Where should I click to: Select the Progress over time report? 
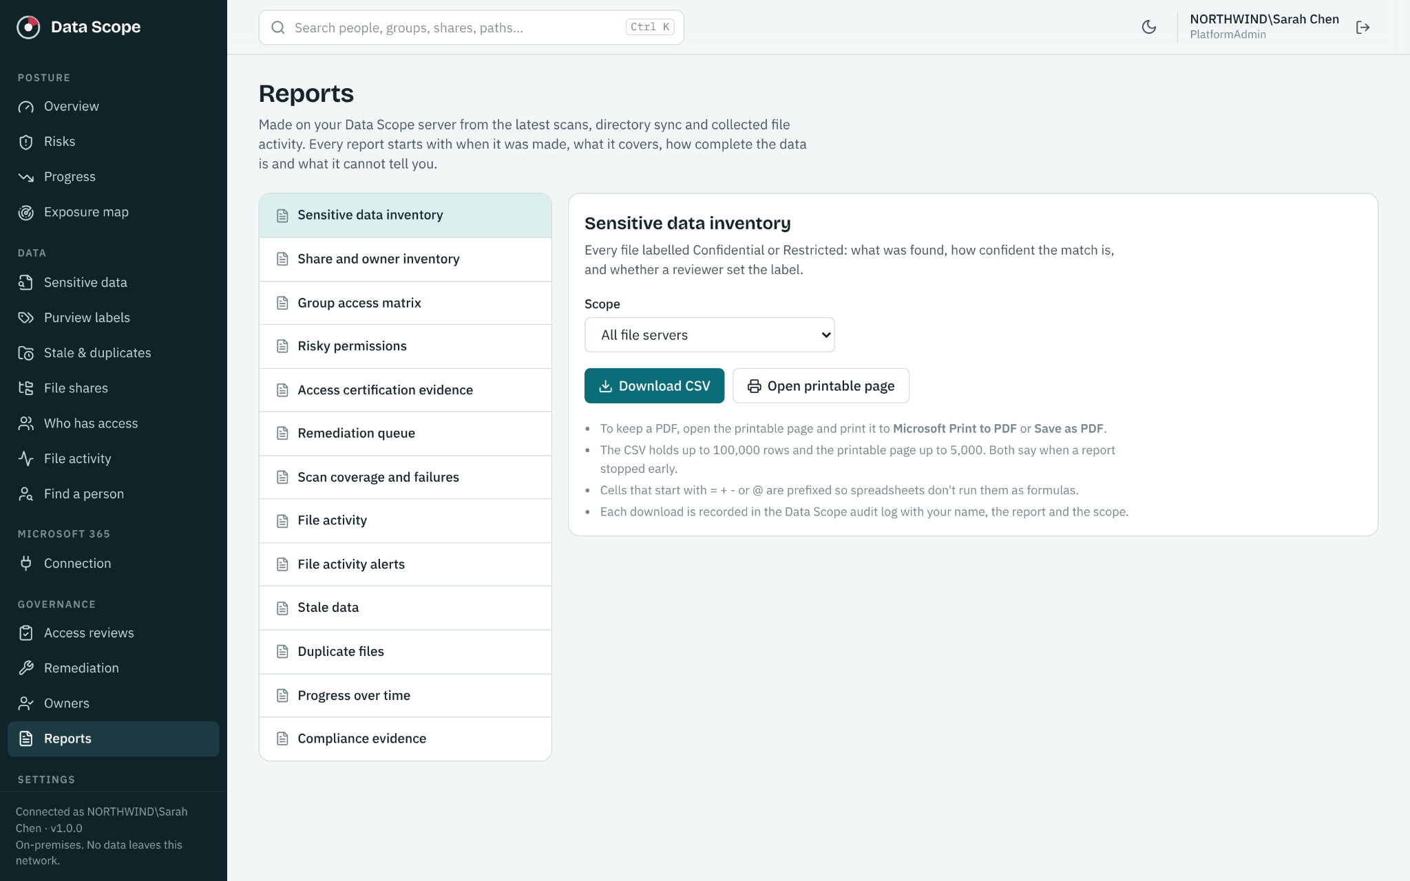tap(405, 695)
